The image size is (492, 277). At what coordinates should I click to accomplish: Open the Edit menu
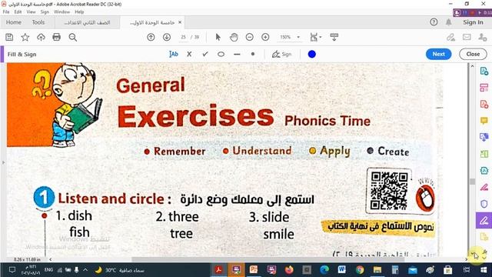[18, 12]
